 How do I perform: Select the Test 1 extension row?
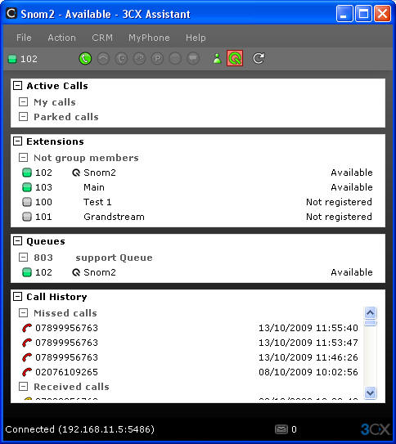pos(198,202)
